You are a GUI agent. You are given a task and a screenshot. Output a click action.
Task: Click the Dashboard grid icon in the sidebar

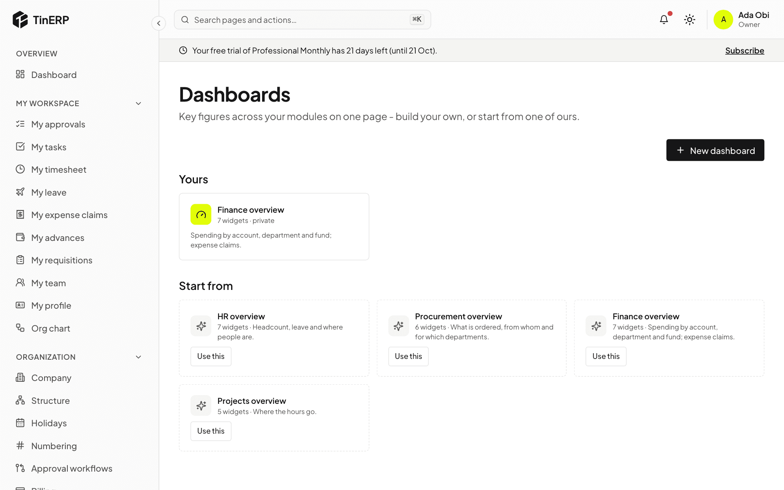point(20,74)
